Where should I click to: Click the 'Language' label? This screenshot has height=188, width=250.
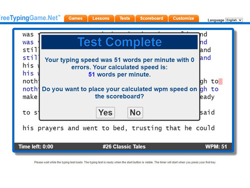tap(216, 20)
